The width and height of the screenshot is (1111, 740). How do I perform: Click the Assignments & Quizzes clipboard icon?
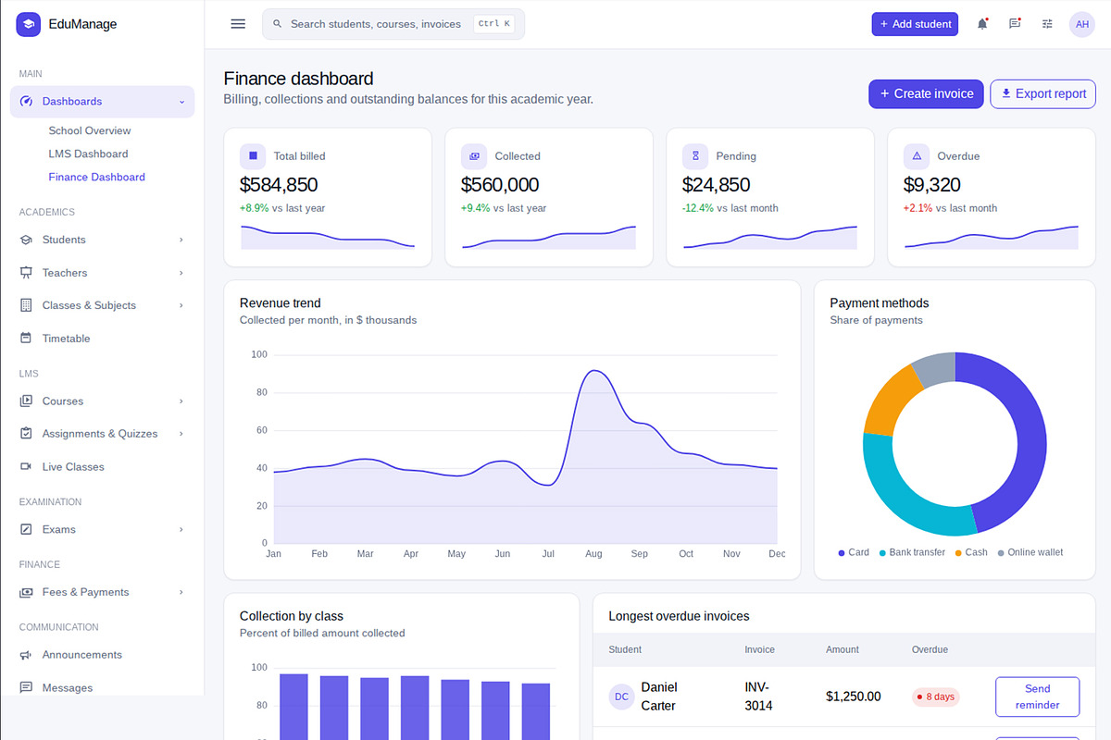click(26, 434)
